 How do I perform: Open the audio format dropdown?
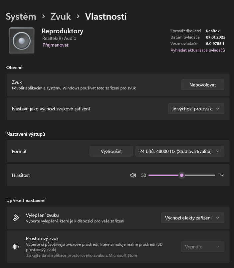pos(180,151)
